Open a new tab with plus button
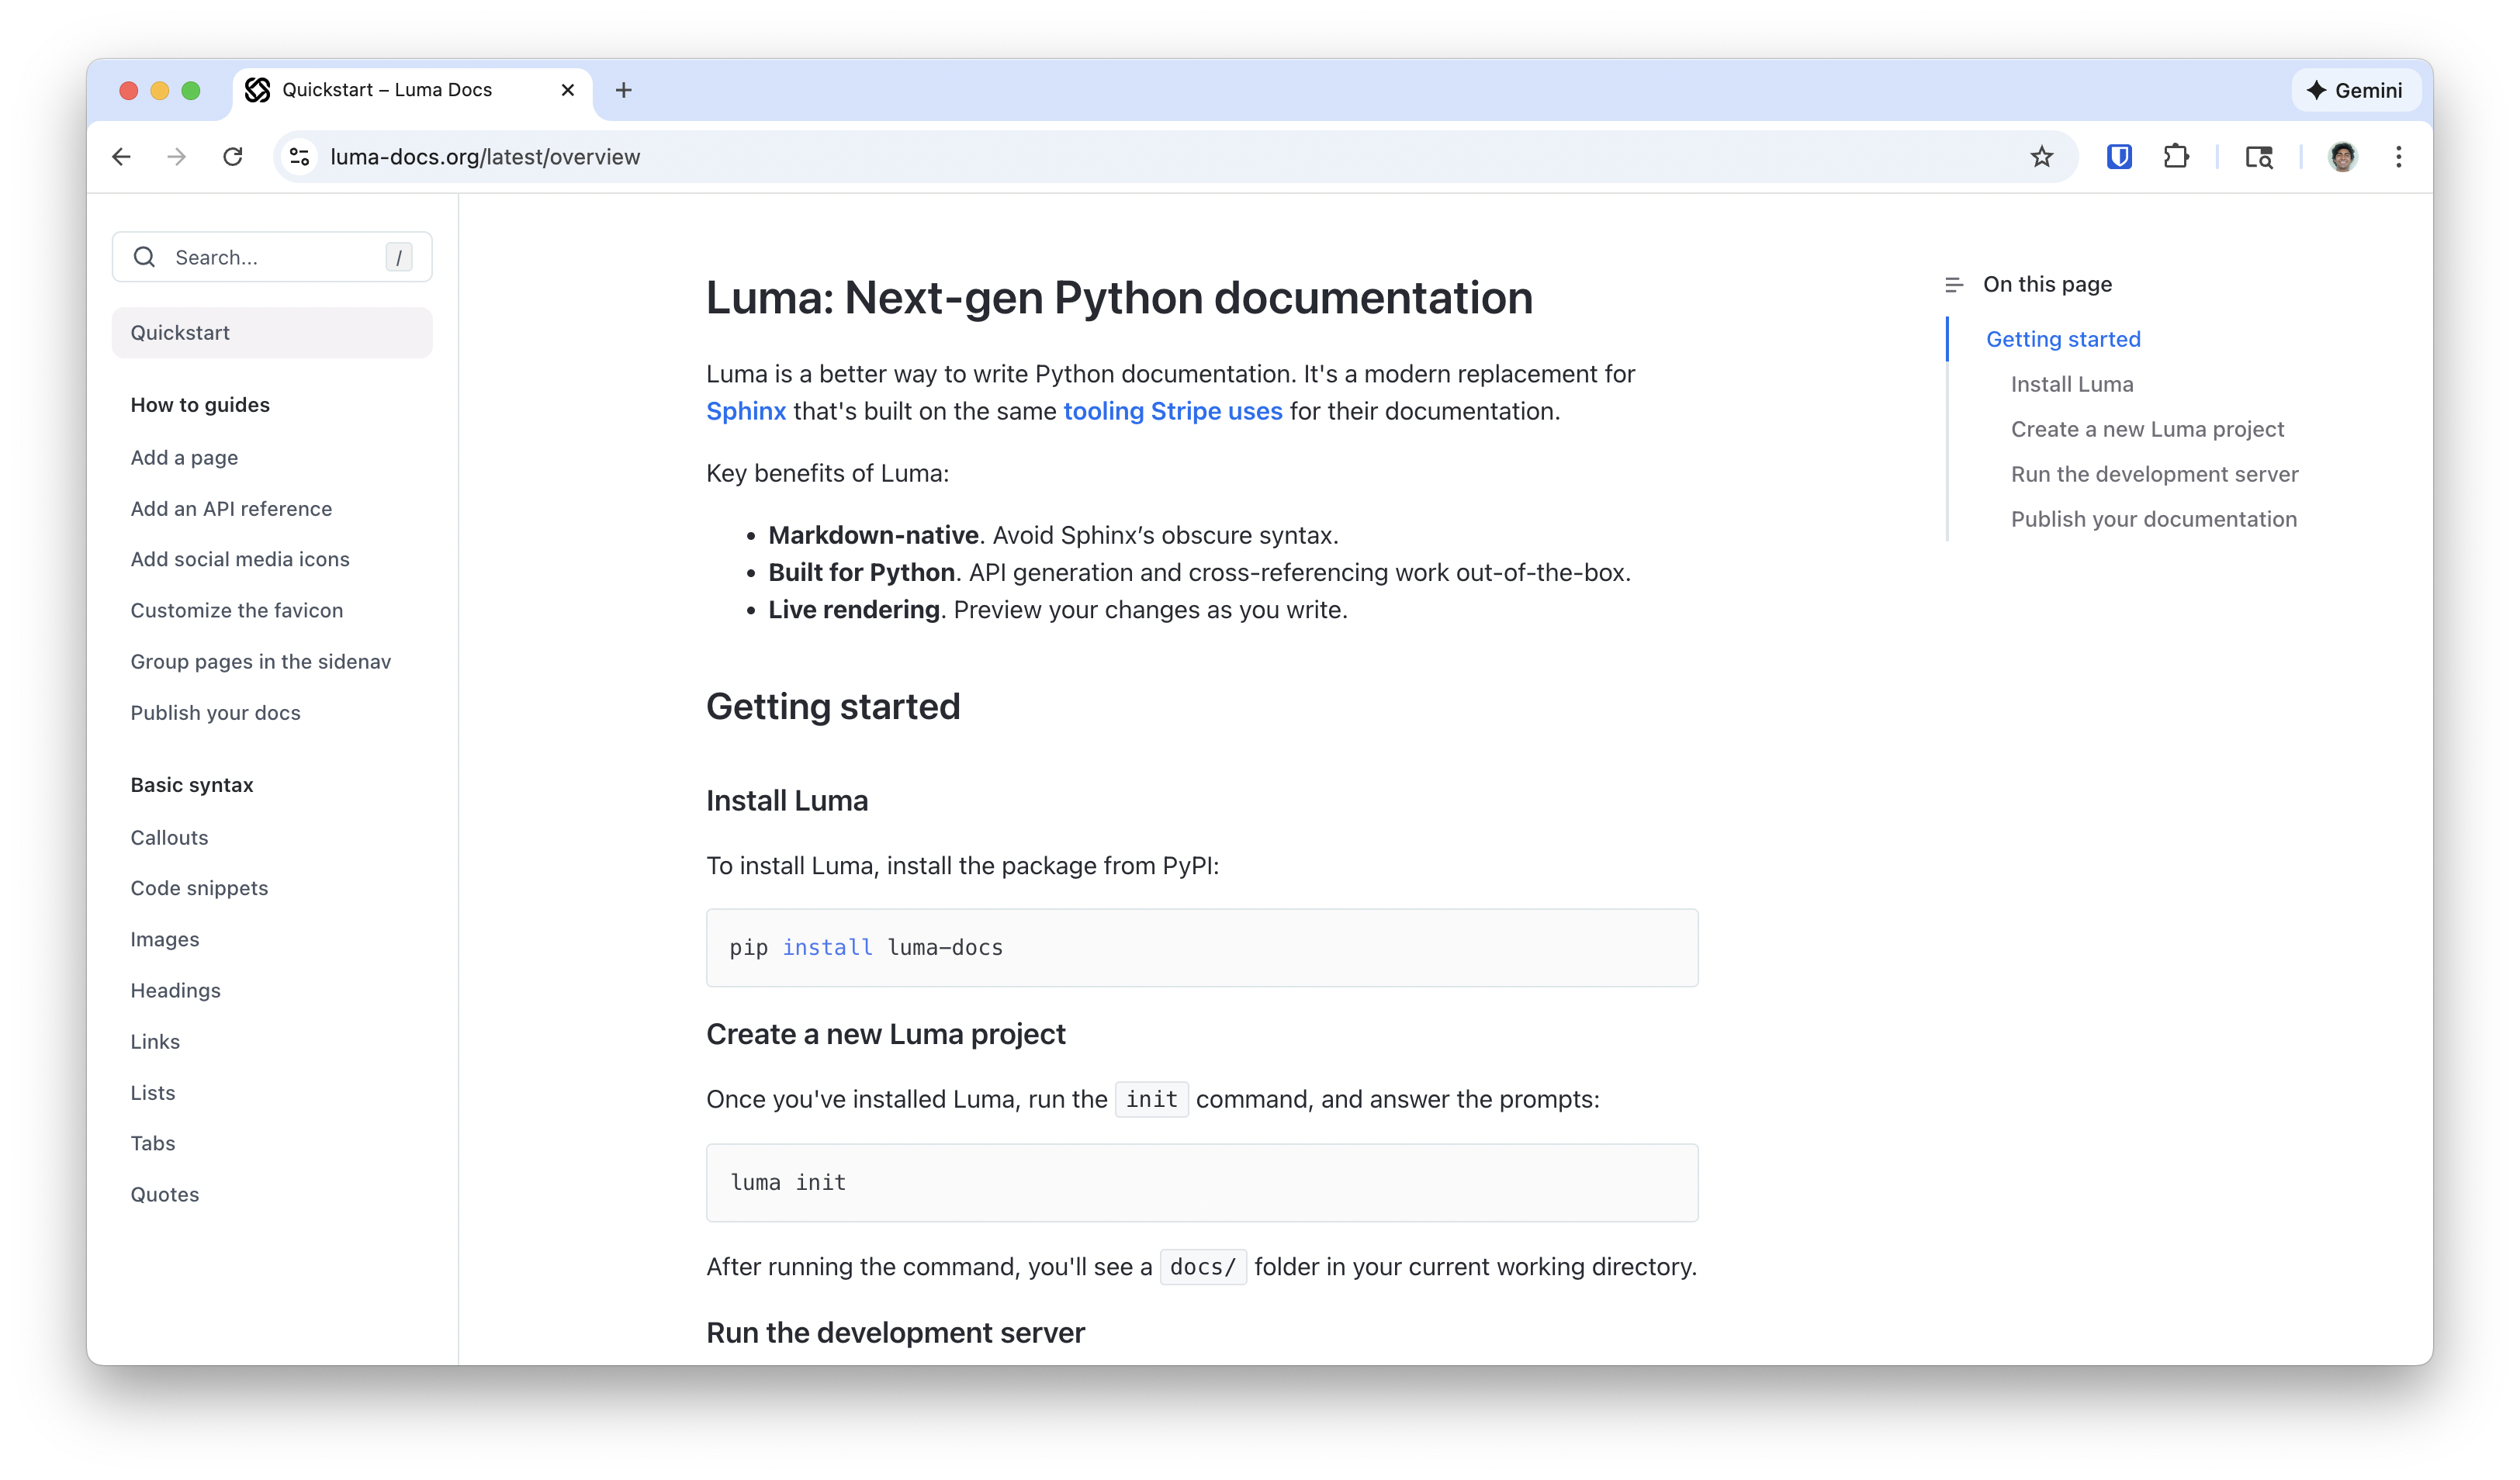 coord(623,90)
